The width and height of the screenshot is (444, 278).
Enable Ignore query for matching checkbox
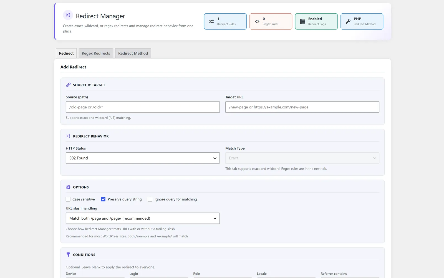click(150, 199)
